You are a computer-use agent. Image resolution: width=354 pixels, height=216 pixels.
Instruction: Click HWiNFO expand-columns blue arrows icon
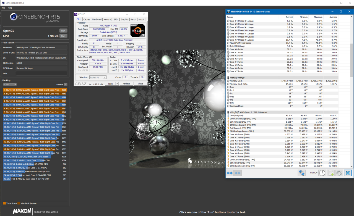point(230,173)
